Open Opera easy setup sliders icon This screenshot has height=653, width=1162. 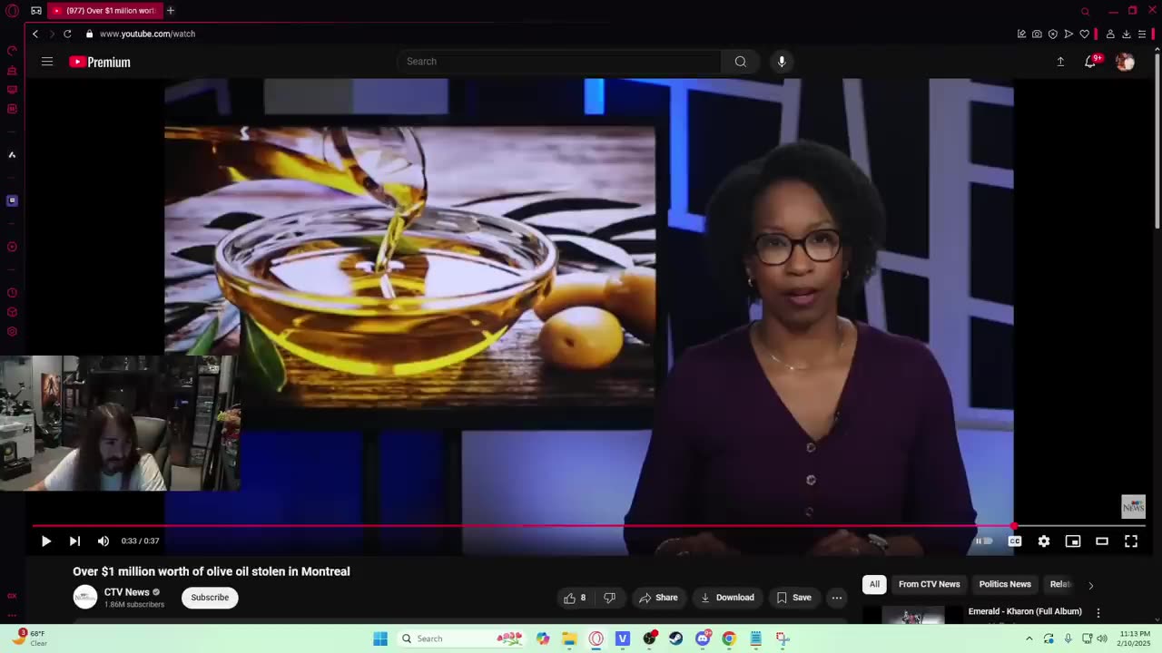pos(1142,34)
